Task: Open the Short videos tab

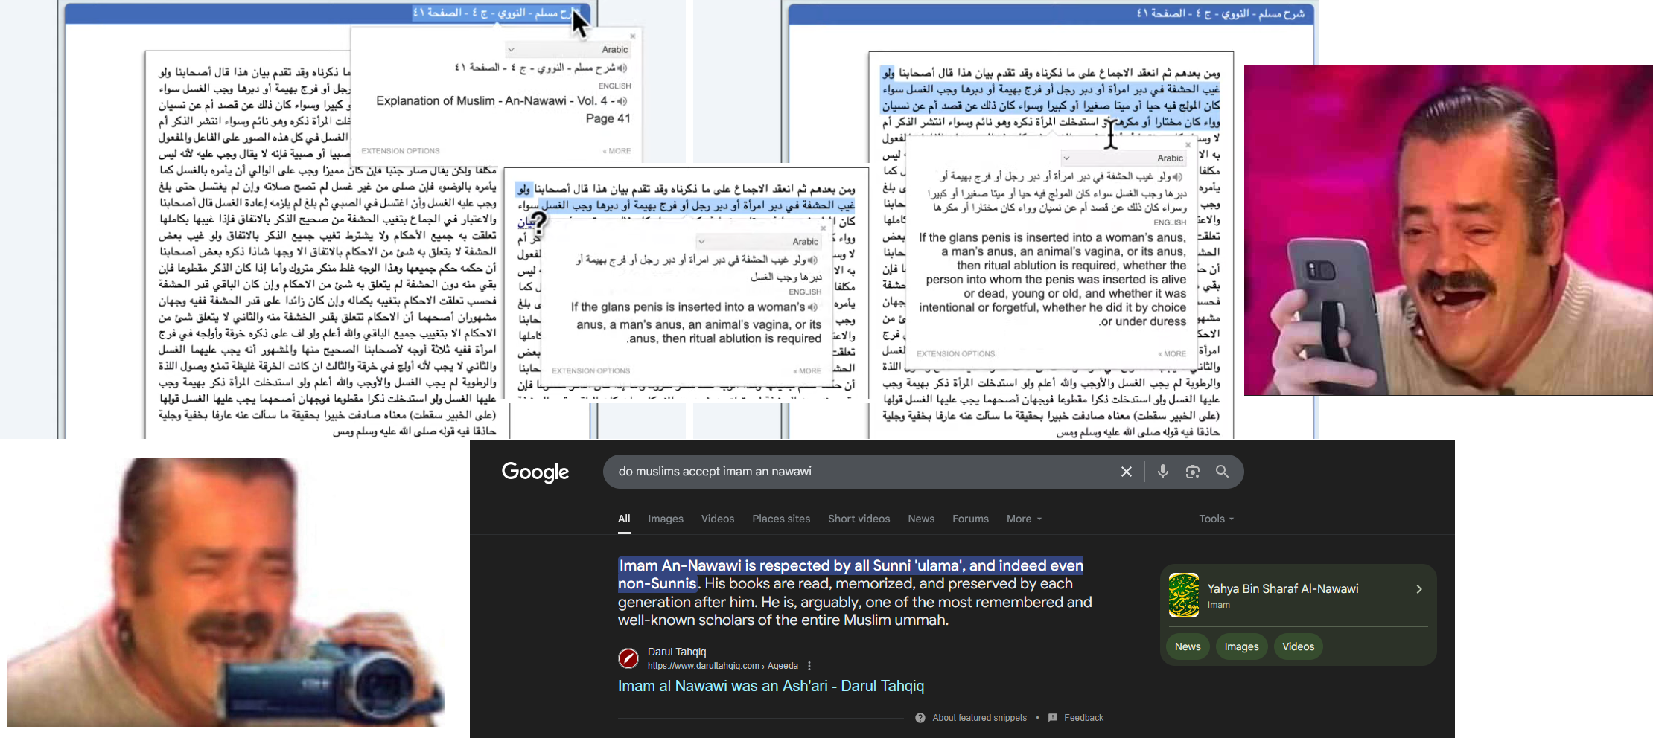Action: click(859, 519)
